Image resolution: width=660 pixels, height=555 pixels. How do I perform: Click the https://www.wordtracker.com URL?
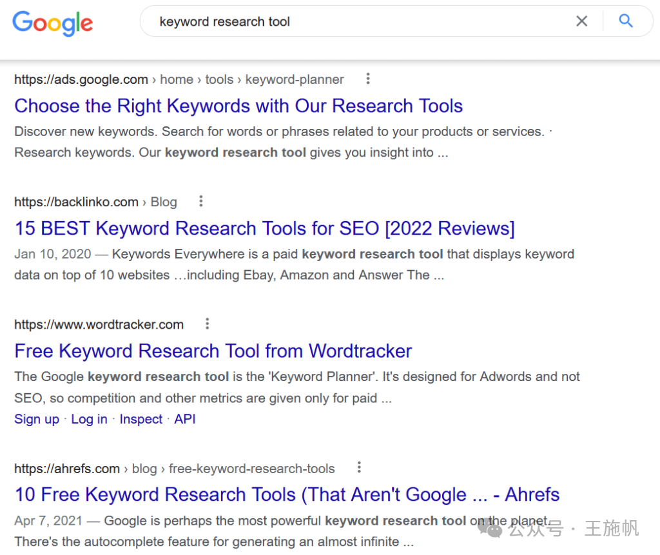99,325
